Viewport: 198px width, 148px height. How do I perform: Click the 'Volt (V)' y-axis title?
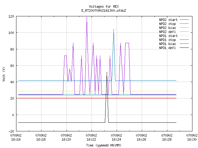(x=4, y=74)
